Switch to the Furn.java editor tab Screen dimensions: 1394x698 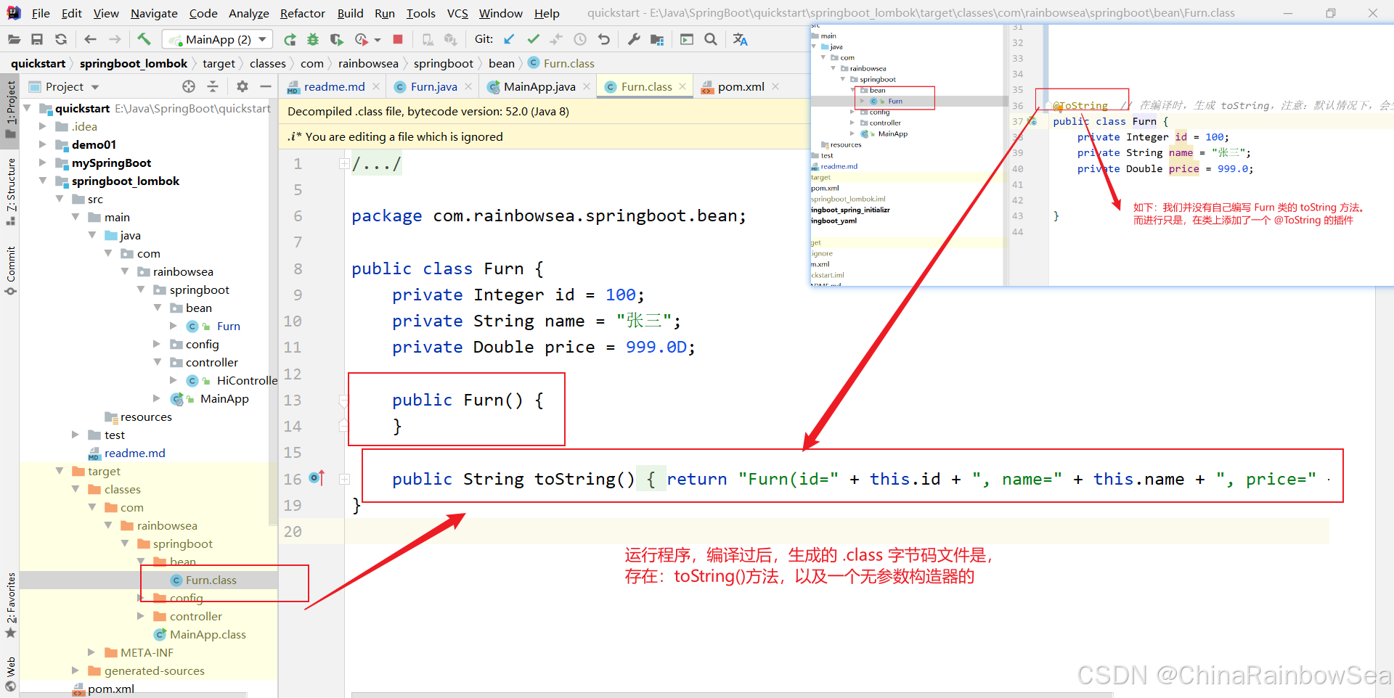tap(433, 86)
